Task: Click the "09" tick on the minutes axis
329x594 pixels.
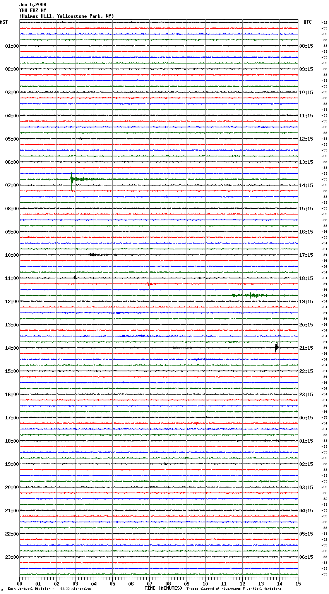Action: pos(187,584)
